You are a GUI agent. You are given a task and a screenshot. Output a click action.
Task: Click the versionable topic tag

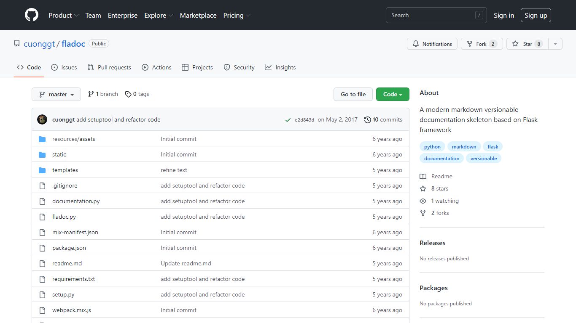pyautogui.click(x=484, y=159)
